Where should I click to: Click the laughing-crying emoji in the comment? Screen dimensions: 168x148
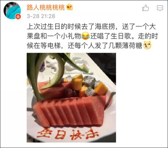pyautogui.click(x=85, y=36)
